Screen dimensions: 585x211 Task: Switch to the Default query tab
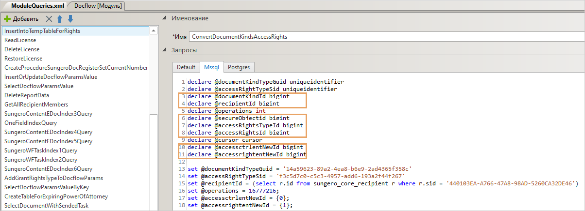186,67
